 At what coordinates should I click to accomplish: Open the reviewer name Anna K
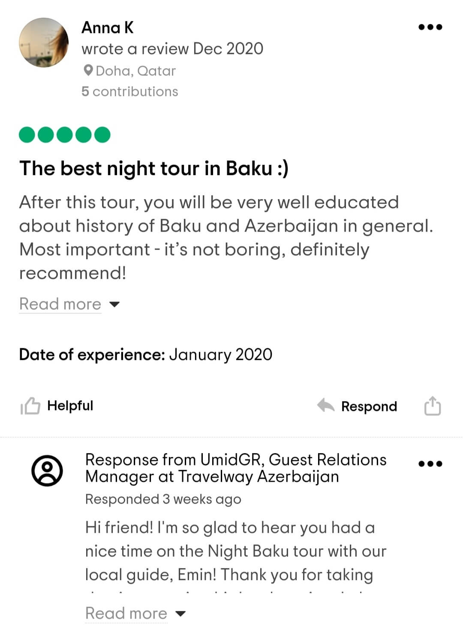(x=108, y=28)
